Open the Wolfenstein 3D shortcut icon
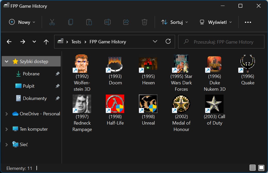Screen dimensions: 268x173 pyautogui.click(x=82, y=63)
